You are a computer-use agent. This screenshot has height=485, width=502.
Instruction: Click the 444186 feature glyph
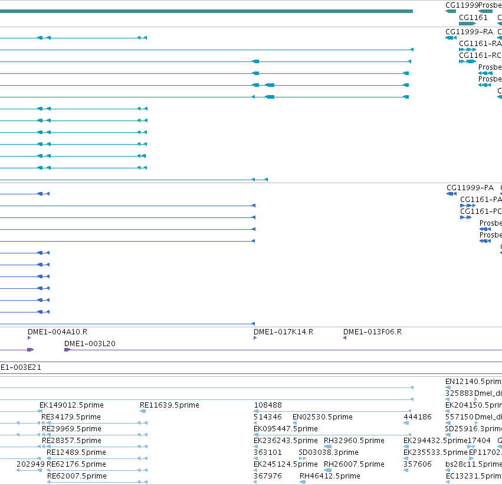(x=406, y=423)
